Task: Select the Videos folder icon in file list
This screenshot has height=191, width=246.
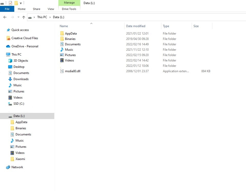Action: [x=62, y=60]
